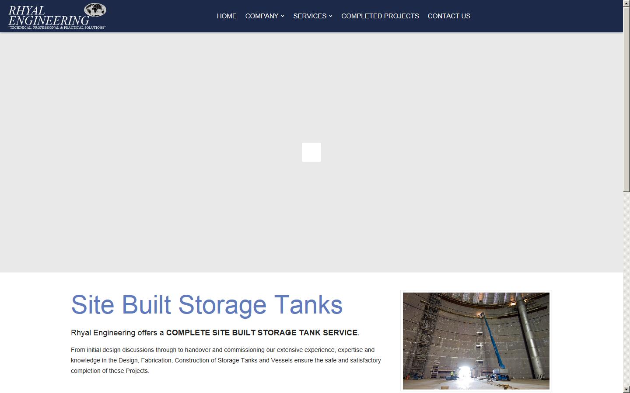Open the COMPANY menu

[262, 16]
